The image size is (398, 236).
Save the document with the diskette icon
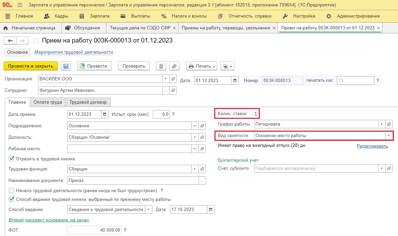click(66, 66)
